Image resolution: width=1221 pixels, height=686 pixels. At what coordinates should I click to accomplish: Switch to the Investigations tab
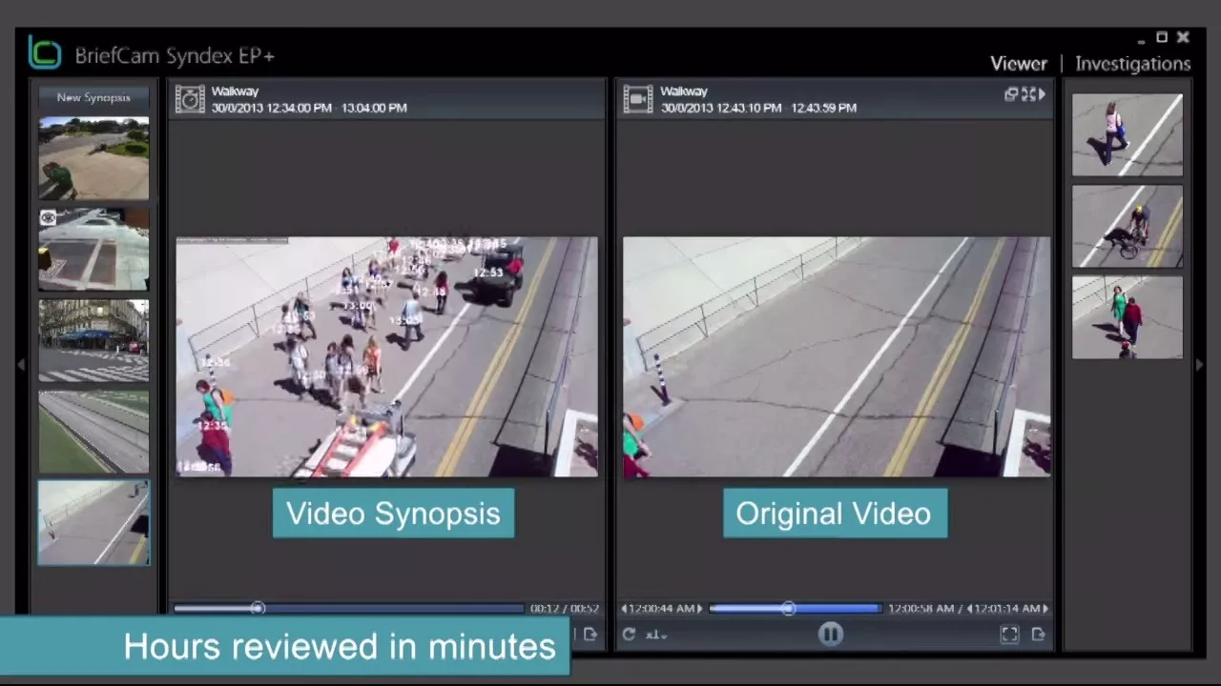coord(1132,64)
